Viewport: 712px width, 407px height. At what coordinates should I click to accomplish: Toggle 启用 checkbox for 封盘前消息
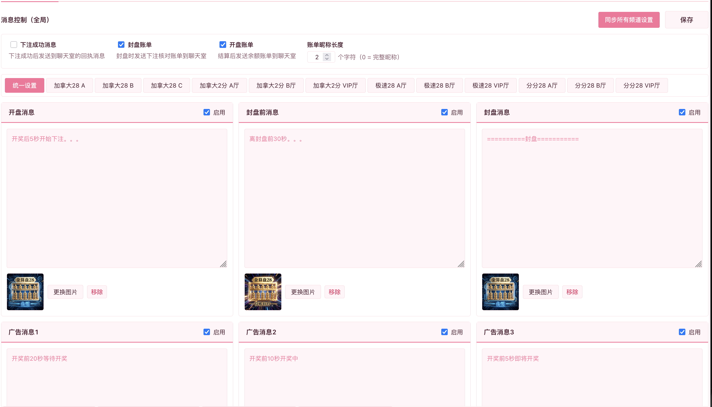444,112
